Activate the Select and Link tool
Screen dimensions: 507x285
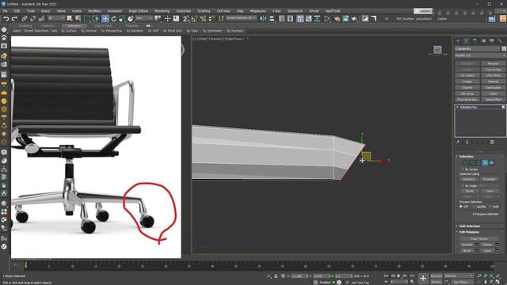tap(25, 19)
